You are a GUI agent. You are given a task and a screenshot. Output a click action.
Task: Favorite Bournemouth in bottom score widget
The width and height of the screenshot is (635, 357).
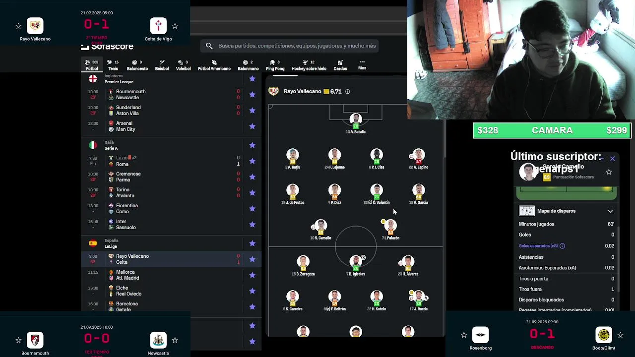(x=18, y=340)
